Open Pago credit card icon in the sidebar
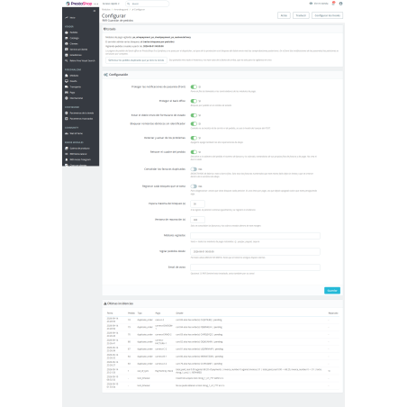407x407 pixels. (67, 93)
